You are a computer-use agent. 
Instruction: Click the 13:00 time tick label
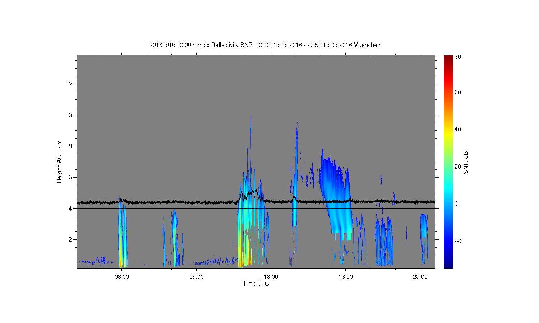[x=271, y=277]
